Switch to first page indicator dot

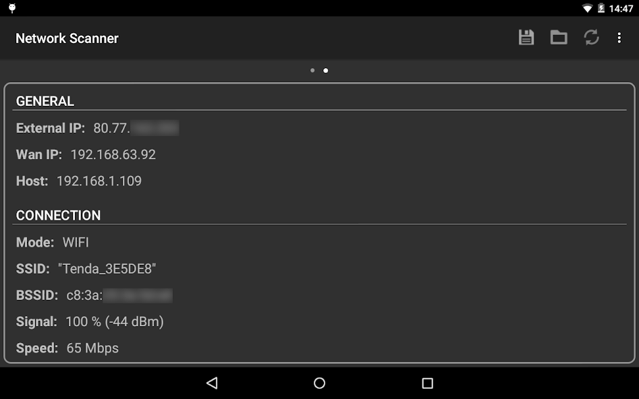pyautogui.click(x=312, y=71)
